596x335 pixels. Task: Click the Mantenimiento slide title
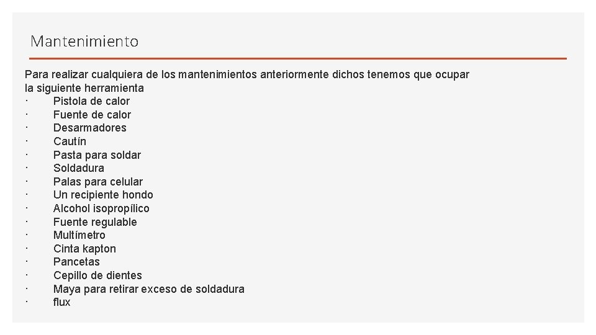click(x=84, y=42)
